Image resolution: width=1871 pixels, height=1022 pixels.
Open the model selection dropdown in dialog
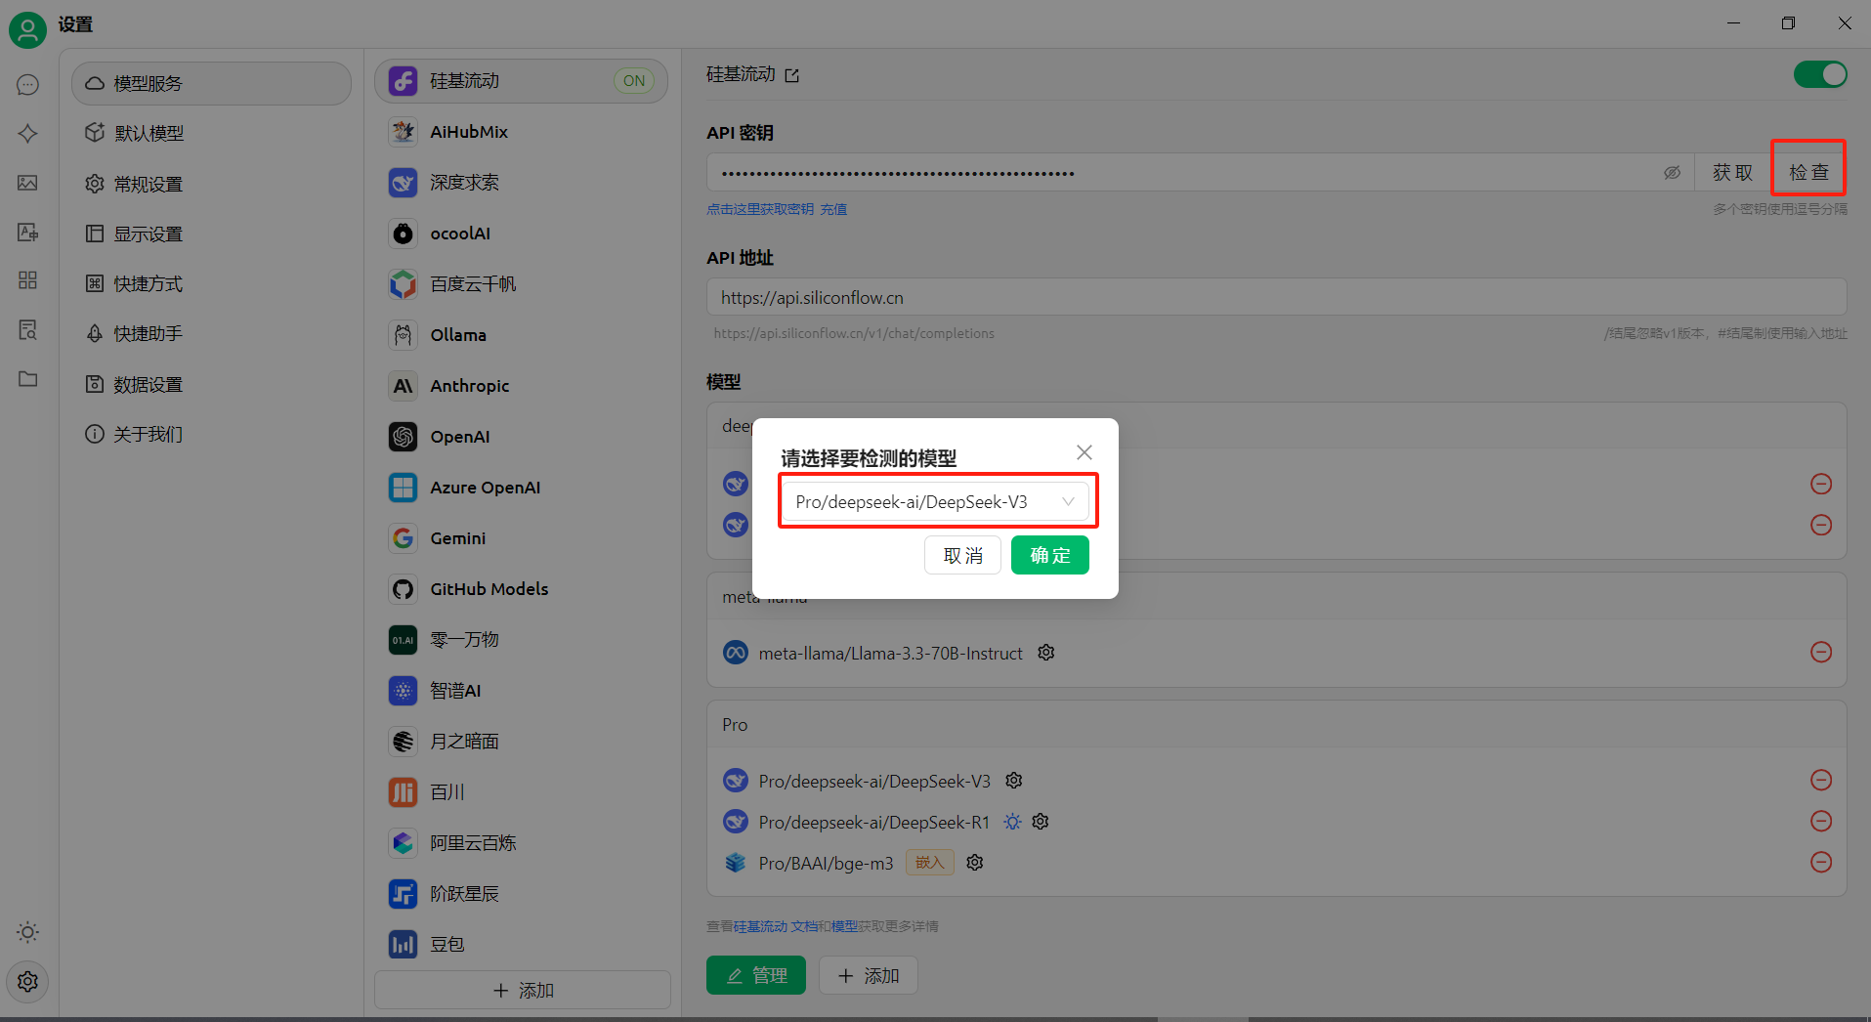pos(936,502)
